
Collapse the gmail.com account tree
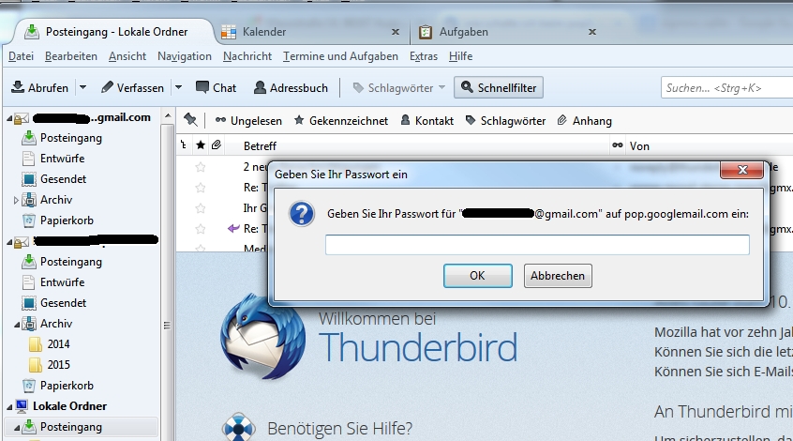click(9, 118)
